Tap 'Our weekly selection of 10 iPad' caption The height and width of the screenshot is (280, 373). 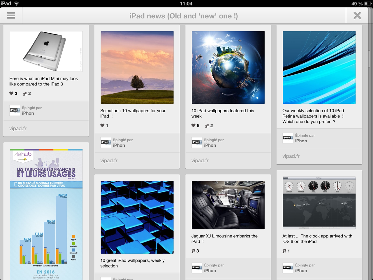pyautogui.click(x=313, y=116)
